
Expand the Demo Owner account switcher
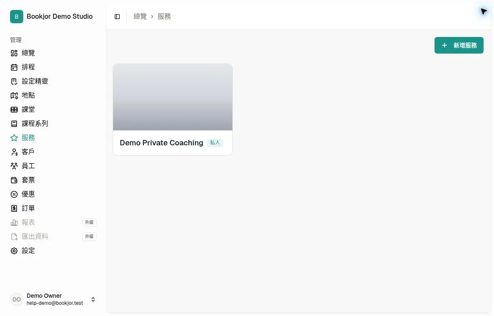click(53, 299)
